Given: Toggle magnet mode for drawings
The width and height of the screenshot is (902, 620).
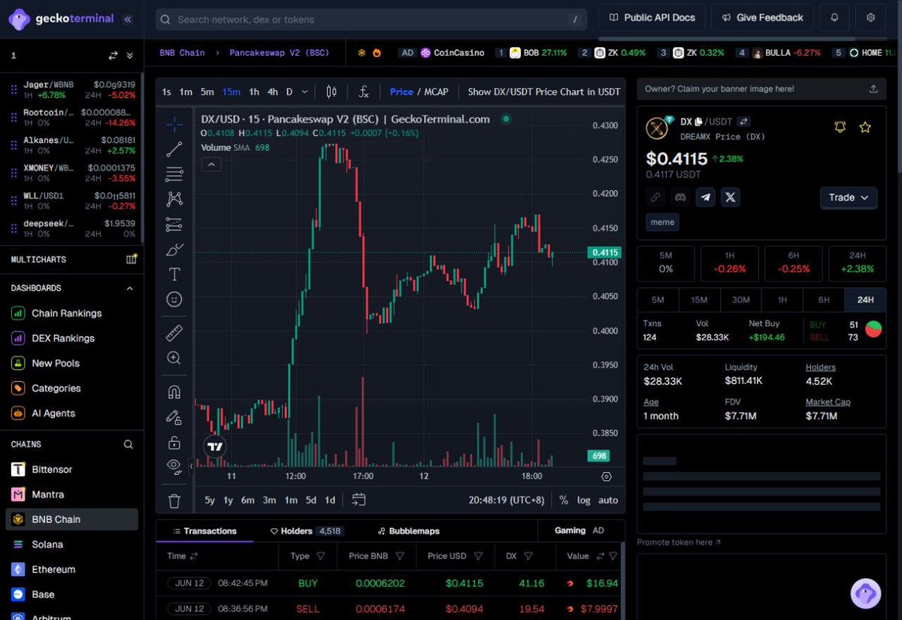Looking at the screenshot, I should point(174,392).
